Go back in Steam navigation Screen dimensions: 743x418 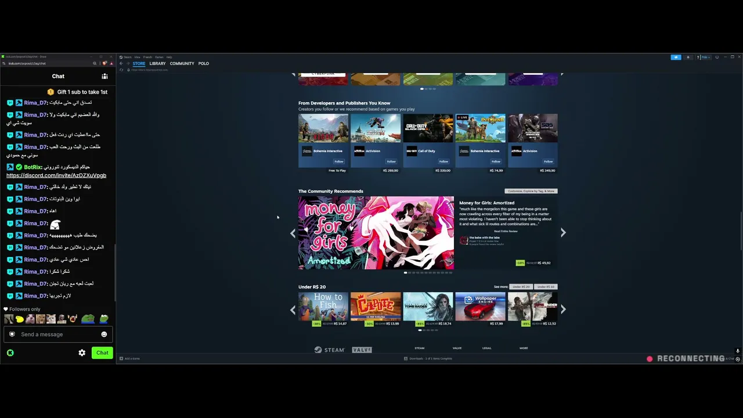(x=121, y=63)
